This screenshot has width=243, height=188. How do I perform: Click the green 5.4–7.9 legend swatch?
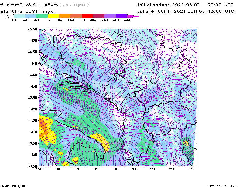click(x=42, y=16)
